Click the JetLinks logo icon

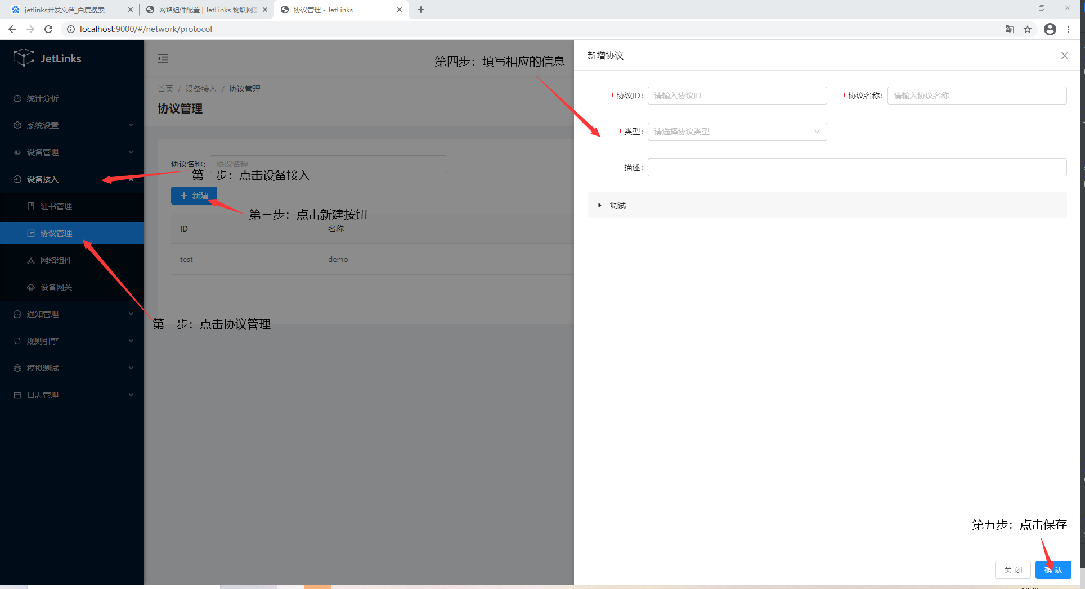coord(24,58)
